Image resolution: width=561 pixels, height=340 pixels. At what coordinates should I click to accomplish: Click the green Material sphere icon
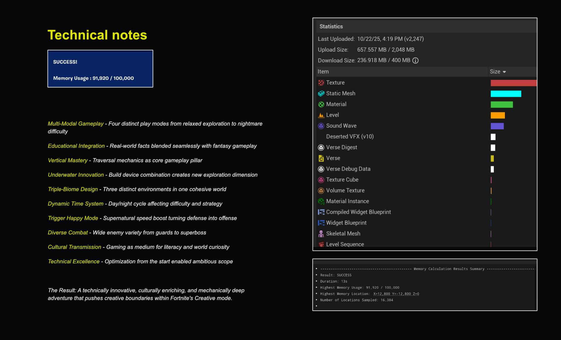(x=321, y=104)
